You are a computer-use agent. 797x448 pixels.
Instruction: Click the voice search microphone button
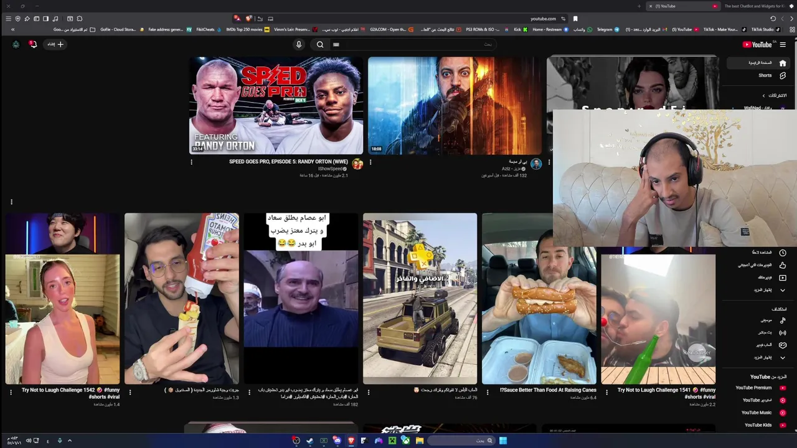pyautogui.click(x=299, y=44)
